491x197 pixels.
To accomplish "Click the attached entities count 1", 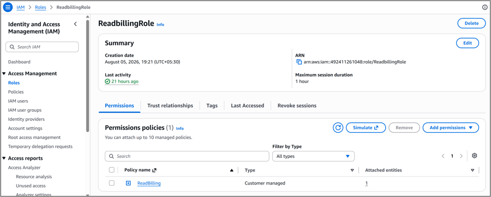I will 367,183.
